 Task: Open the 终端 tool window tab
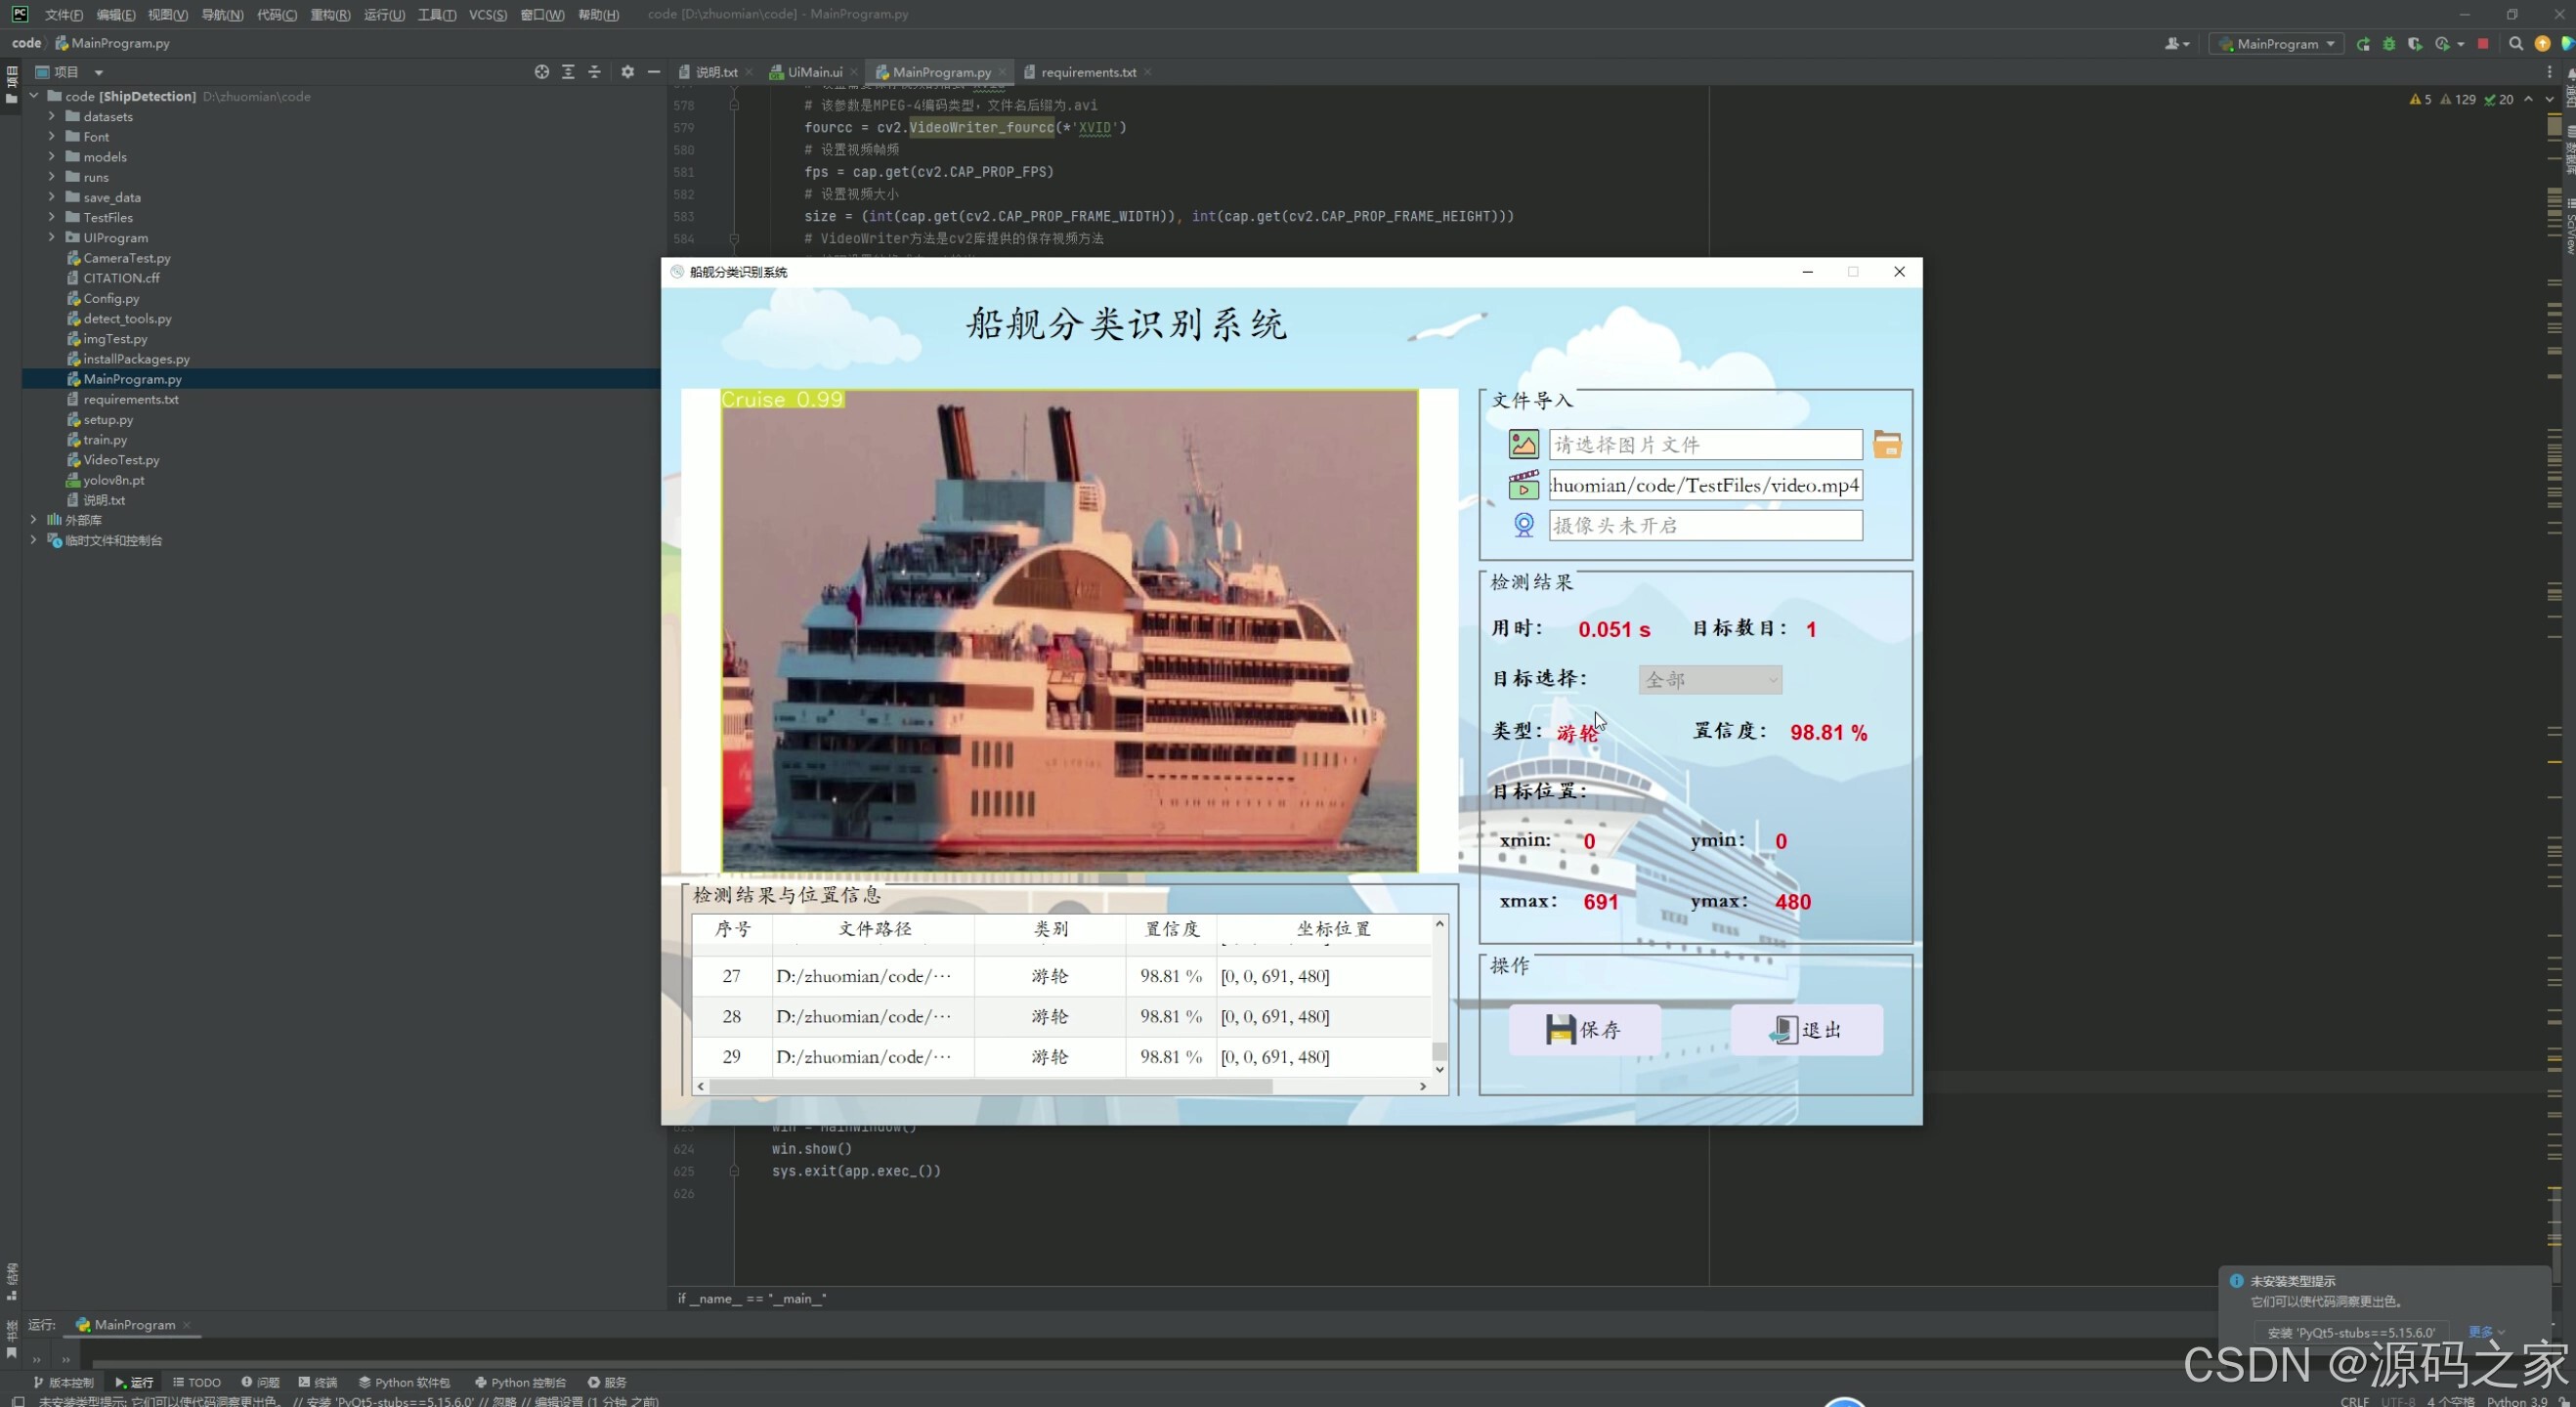pos(318,1382)
